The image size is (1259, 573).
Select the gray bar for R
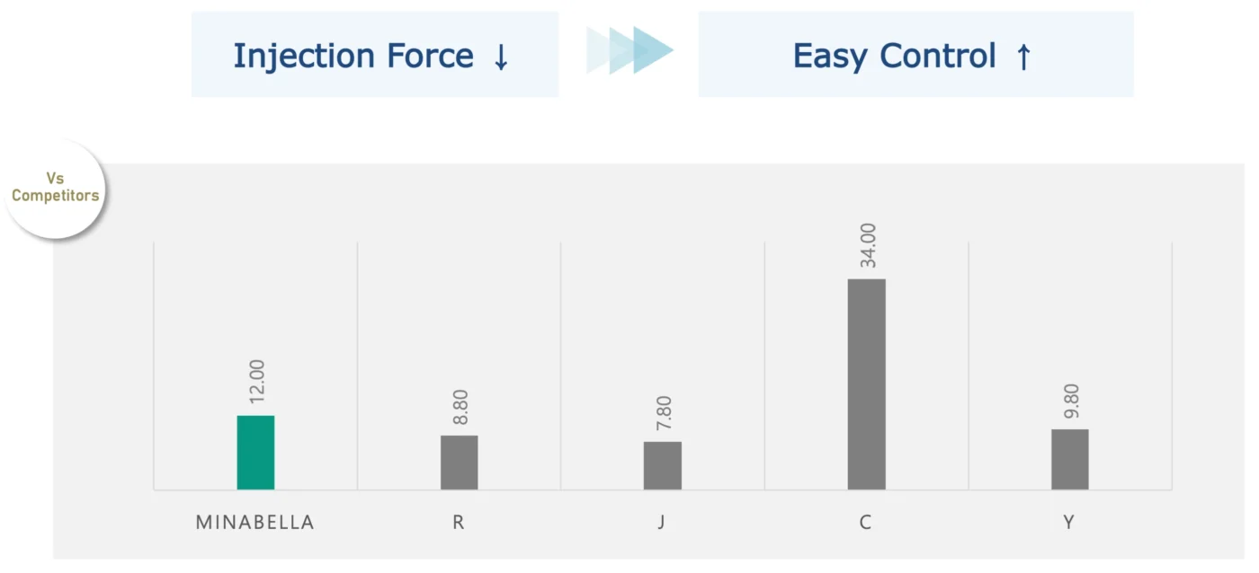[459, 463]
